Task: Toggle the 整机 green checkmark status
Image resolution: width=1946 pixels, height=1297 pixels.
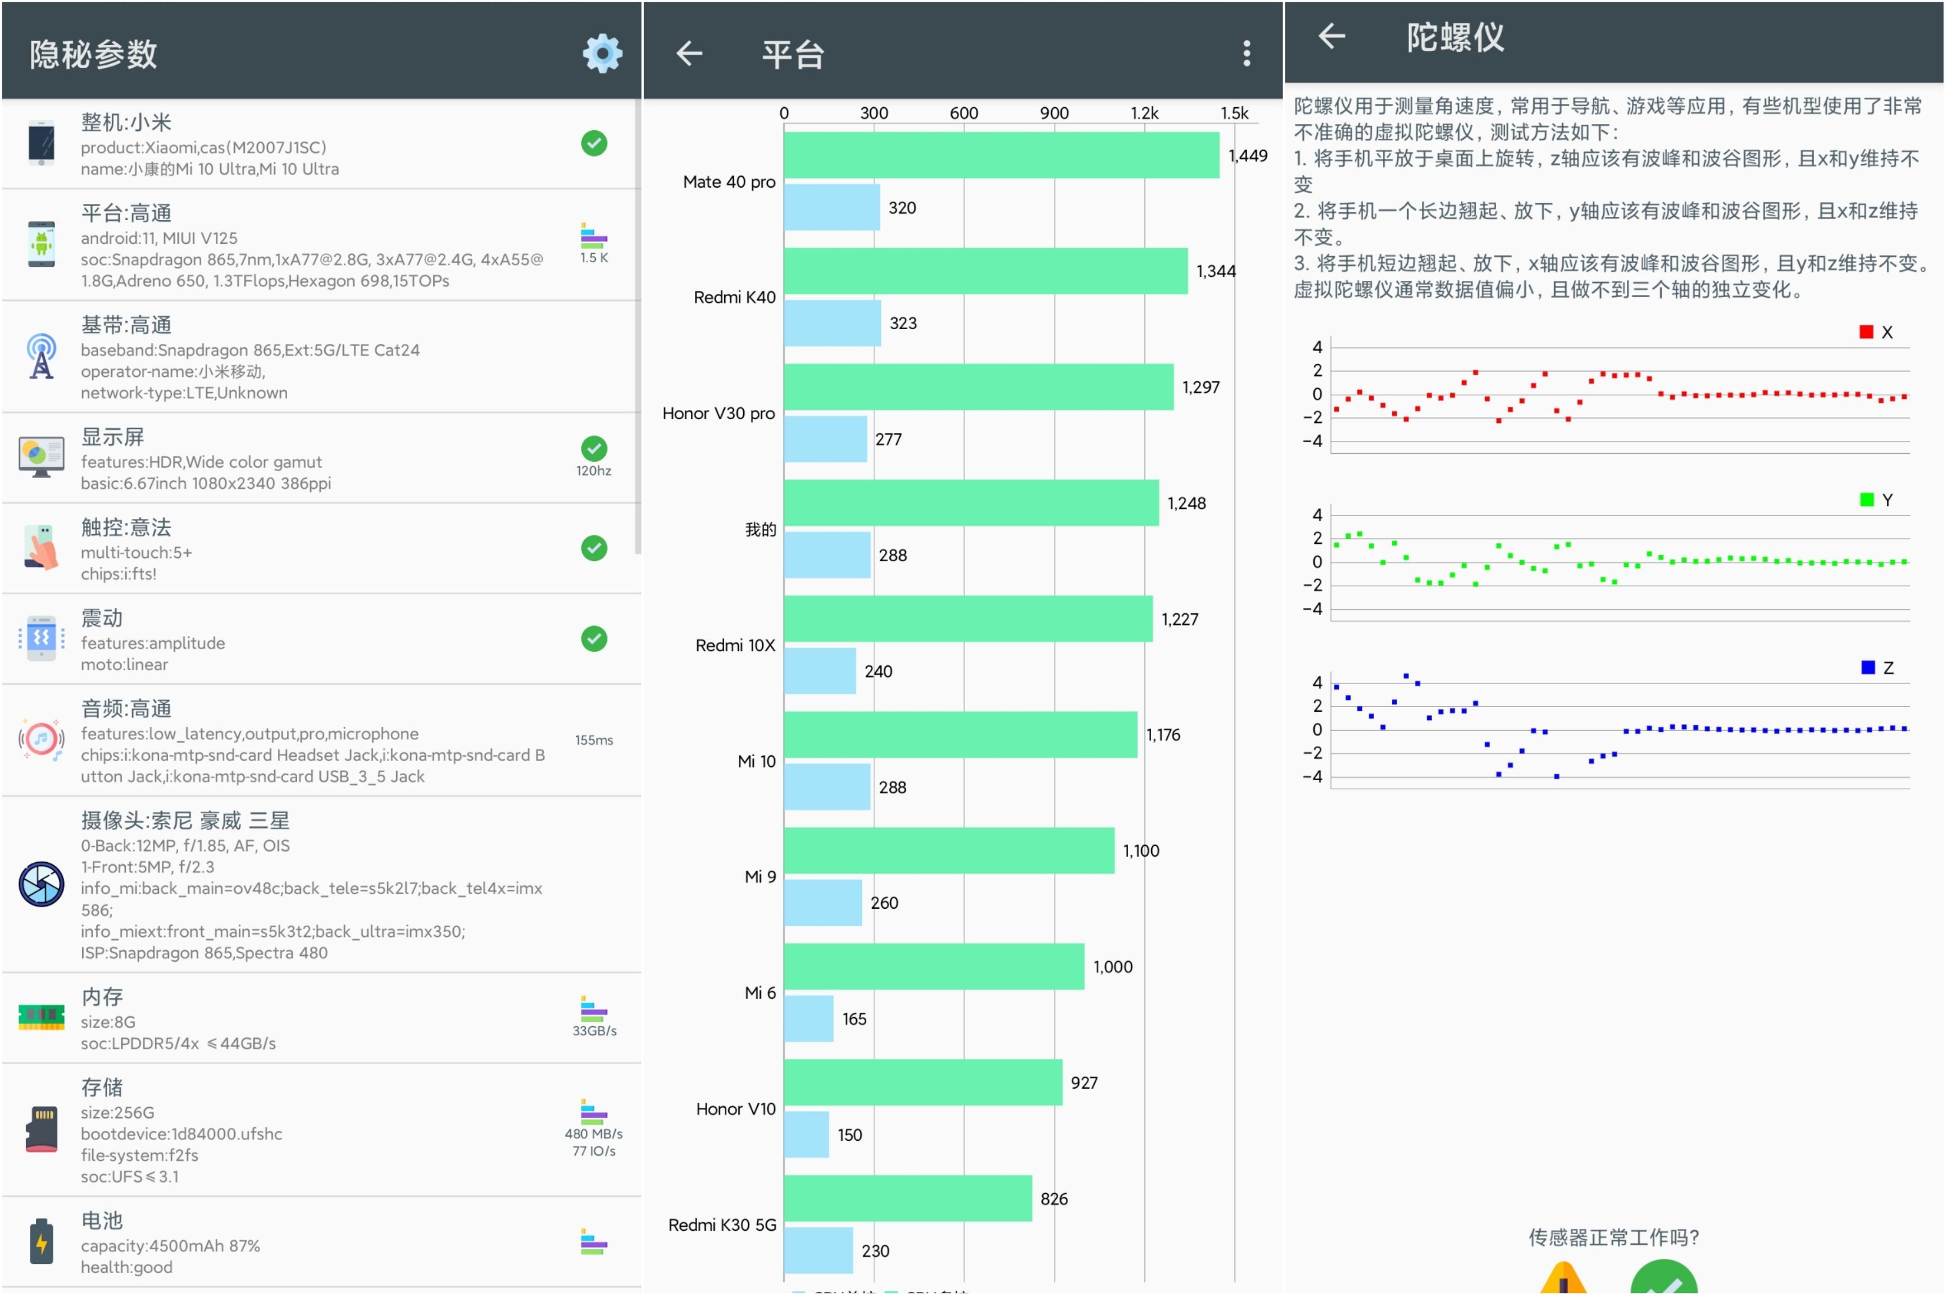Action: coord(593,144)
